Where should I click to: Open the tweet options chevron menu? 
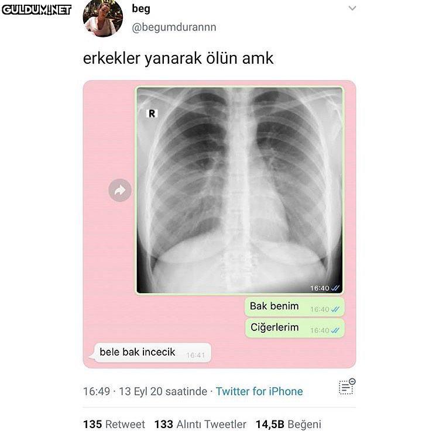(x=352, y=8)
